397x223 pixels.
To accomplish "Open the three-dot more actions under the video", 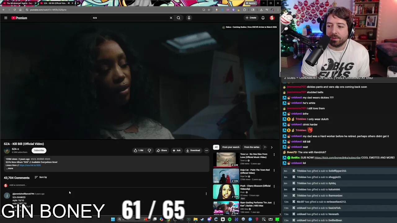I will click(x=206, y=151).
